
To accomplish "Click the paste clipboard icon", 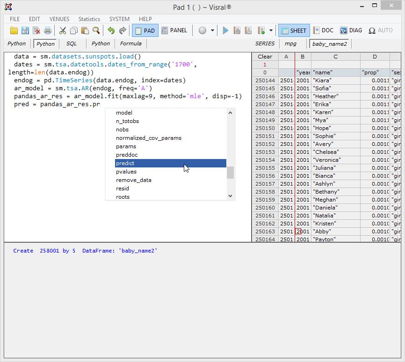I will pyautogui.click(x=85, y=31).
